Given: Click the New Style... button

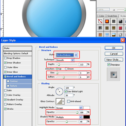Looking at the screenshot, I should (x=114, y=60).
